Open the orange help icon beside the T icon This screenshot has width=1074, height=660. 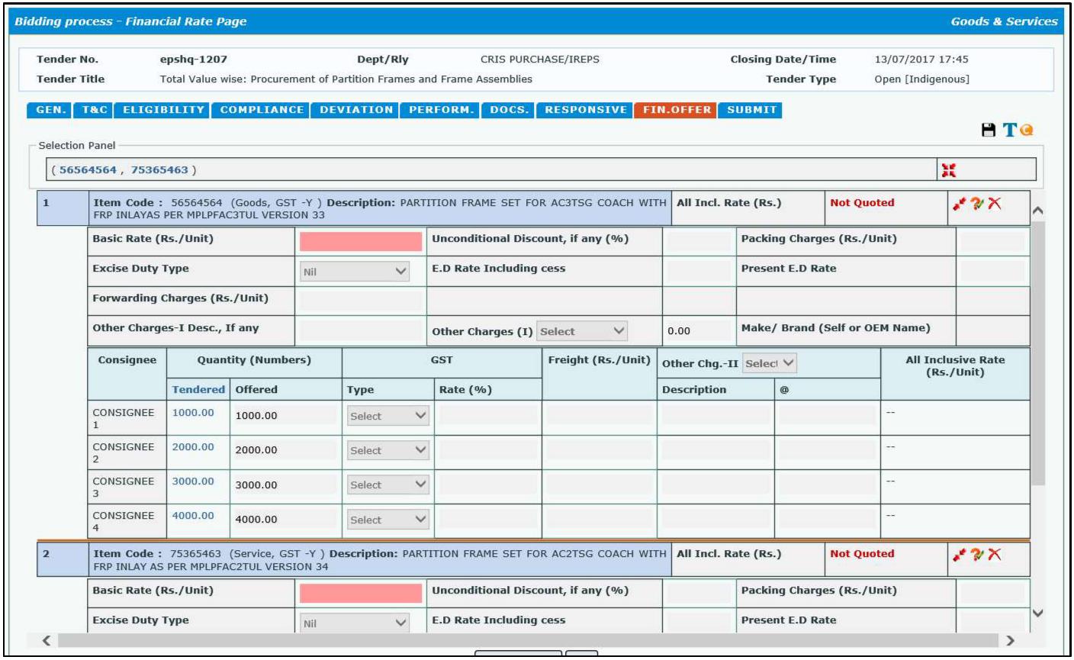(x=1026, y=128)
